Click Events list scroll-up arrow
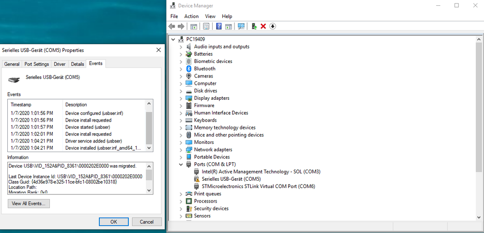This screenshot has height=233, width=484. (149, 104)
